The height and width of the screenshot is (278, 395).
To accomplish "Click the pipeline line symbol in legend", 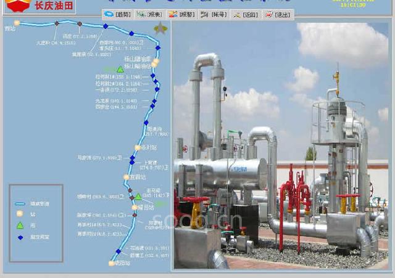I will [x=20, y=202].
